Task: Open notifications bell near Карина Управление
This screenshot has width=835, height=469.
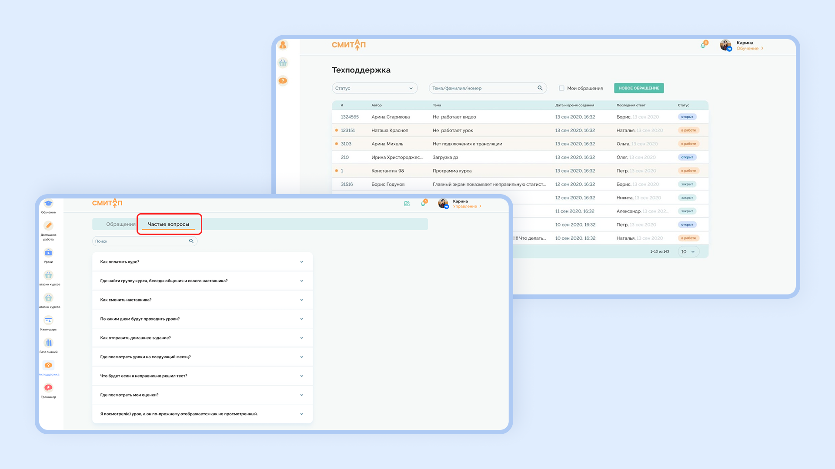Action: point(423,203)
